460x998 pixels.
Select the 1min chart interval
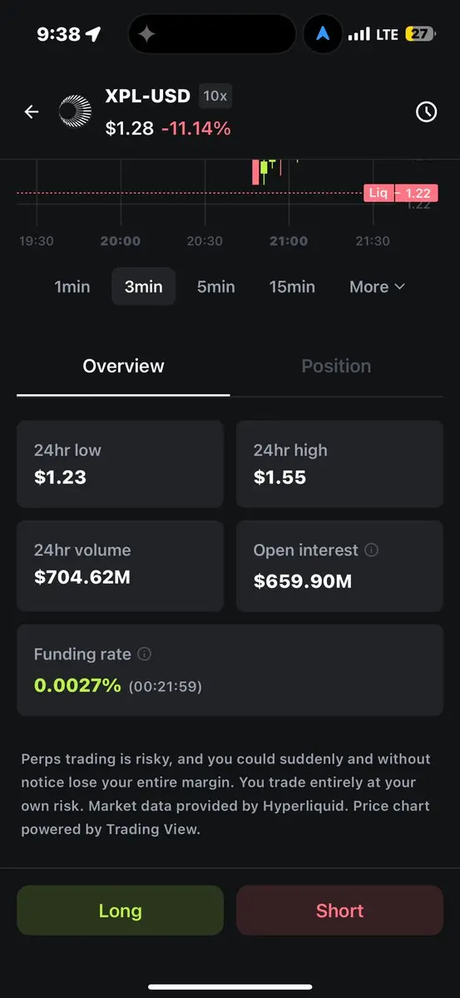click(72, 287)
